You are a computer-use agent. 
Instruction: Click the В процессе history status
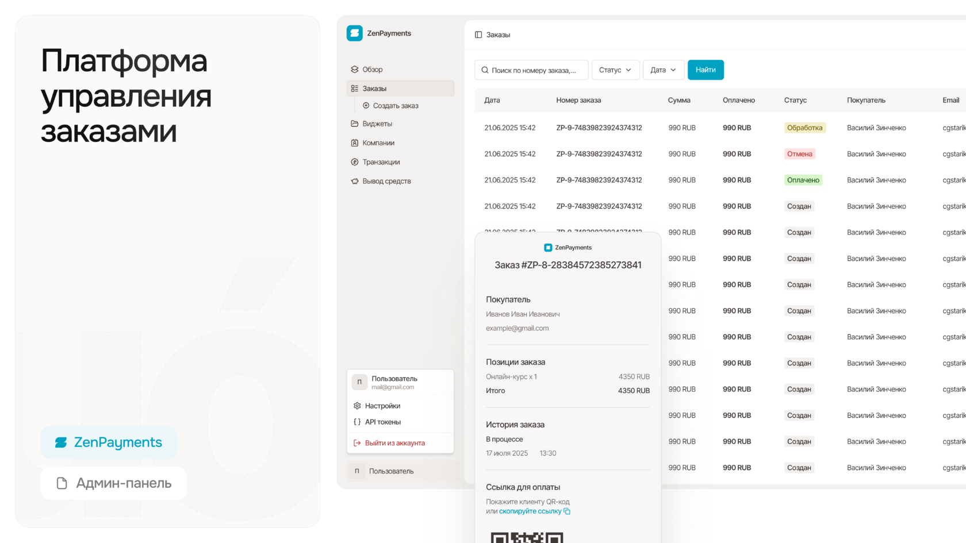pyautogui.click(x=504, y=440)
